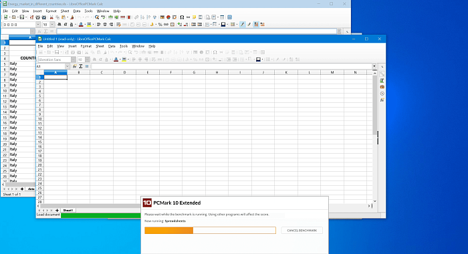Click 'Sheet 1 of 1' in Energy_market status bar
This screenshot has width=468, height=254.
12,195
